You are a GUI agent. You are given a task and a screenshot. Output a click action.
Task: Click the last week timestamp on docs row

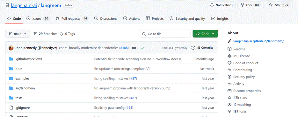[207, 69]
